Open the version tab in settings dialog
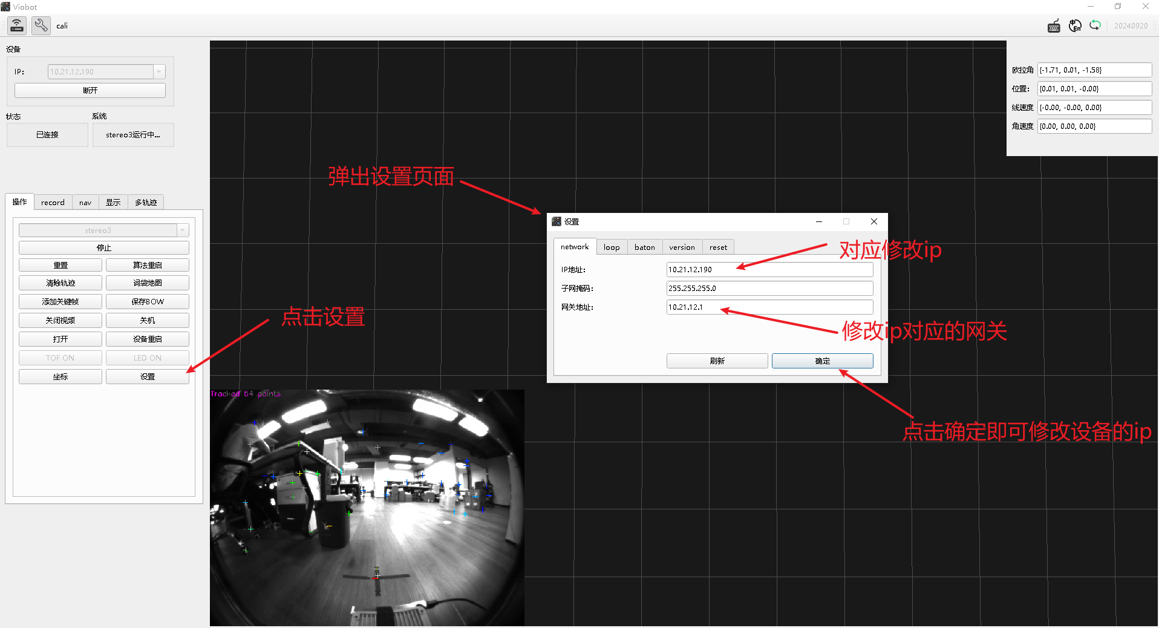1159x628 pixels. coord(682,247)
